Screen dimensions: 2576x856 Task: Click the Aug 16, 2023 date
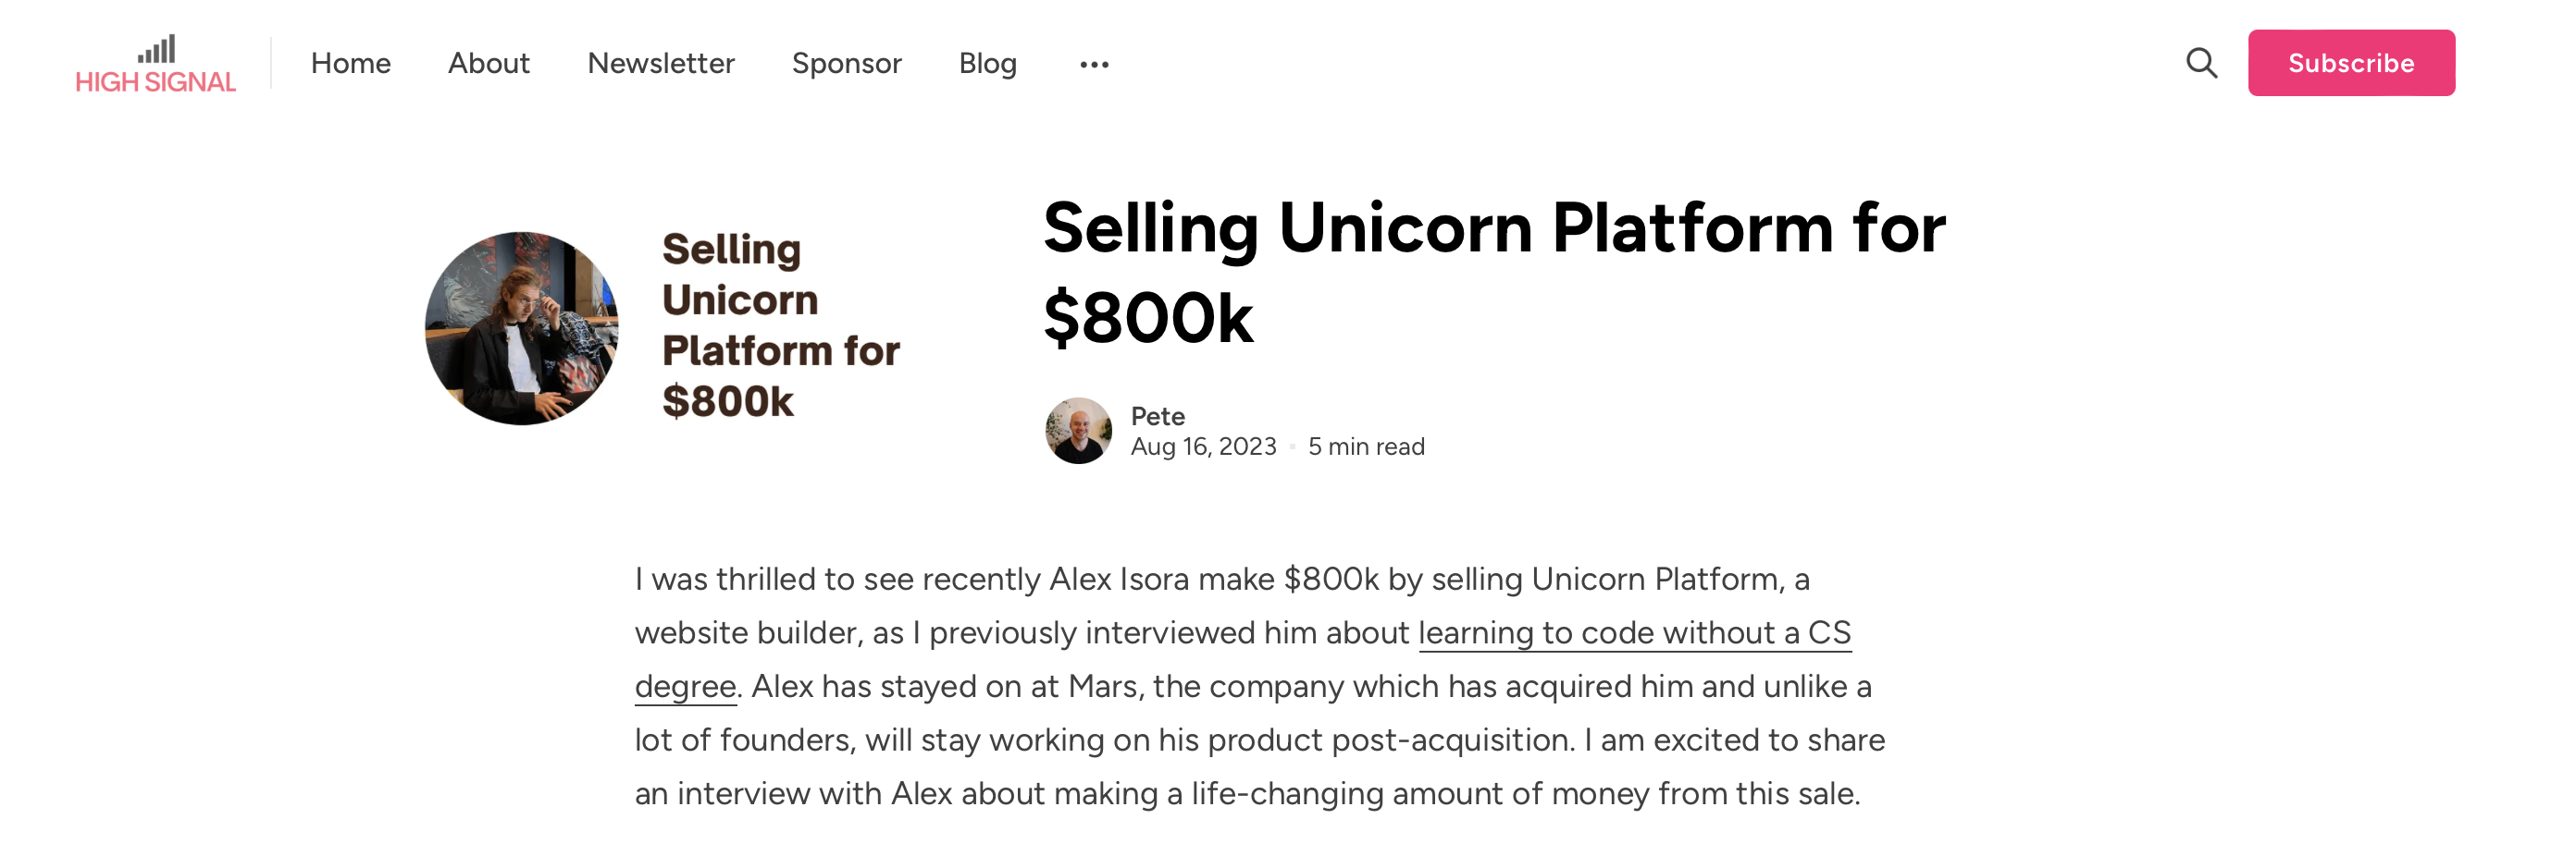pos(1203,446)
